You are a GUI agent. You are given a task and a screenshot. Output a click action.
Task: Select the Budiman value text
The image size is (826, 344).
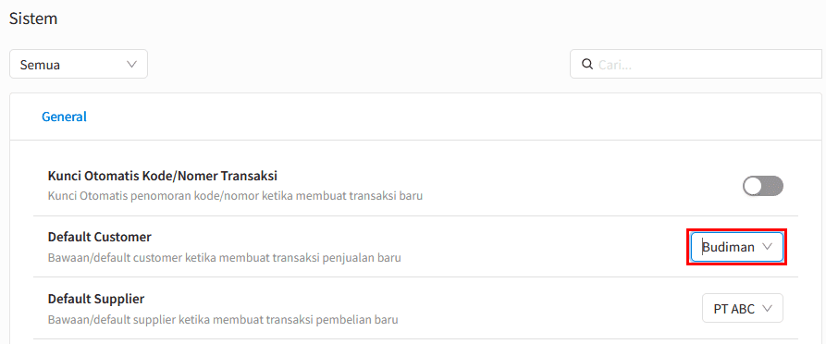click(729, 247)
